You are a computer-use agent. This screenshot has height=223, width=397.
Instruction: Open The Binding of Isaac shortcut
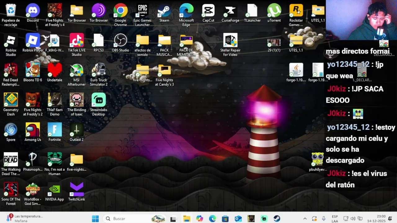77,105
